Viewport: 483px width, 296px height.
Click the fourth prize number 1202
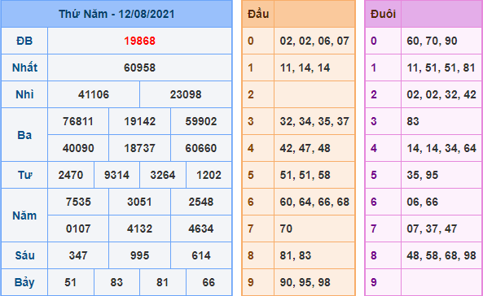[x=209, y=175]
